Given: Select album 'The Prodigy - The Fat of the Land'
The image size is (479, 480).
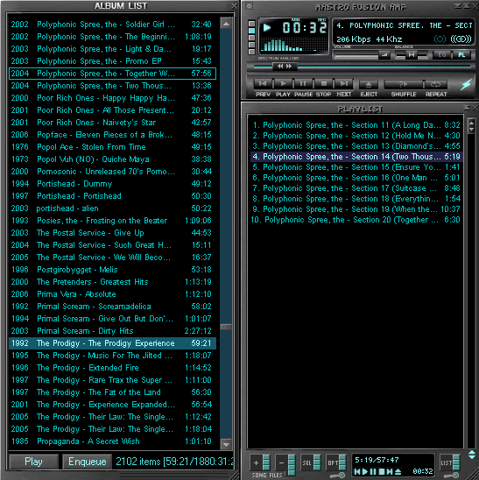Looking at the screenshot, I should coord(112,392).
